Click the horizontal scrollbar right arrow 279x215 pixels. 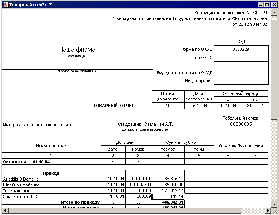pos(268,211)
